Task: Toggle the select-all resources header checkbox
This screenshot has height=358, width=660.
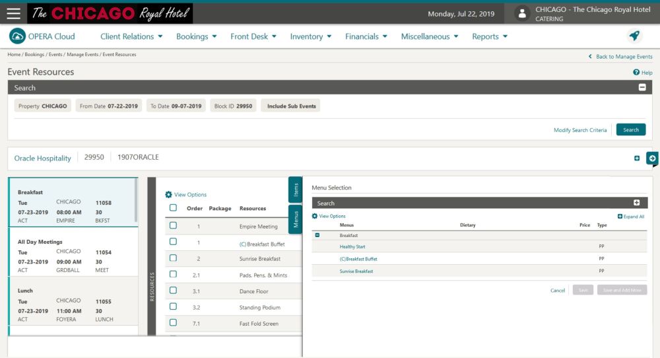Action: click(x=173, y=207)
